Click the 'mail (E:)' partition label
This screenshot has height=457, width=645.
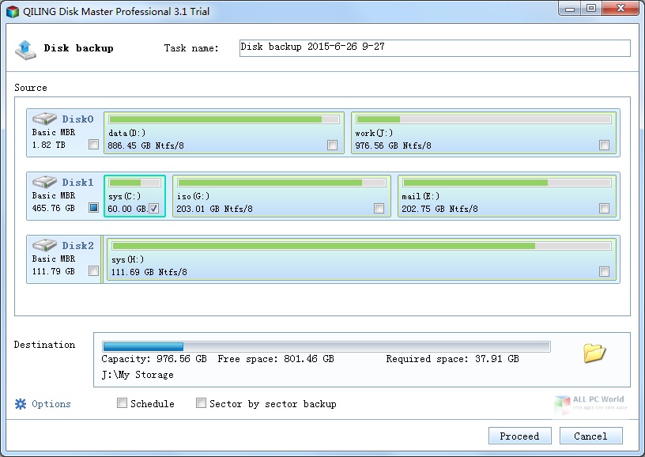pos(421,196)
